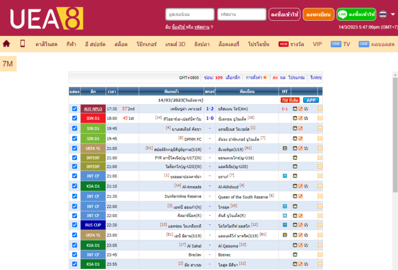Expand the language dropdown arrow
The image size is (398, 270).
coord(393,15)
